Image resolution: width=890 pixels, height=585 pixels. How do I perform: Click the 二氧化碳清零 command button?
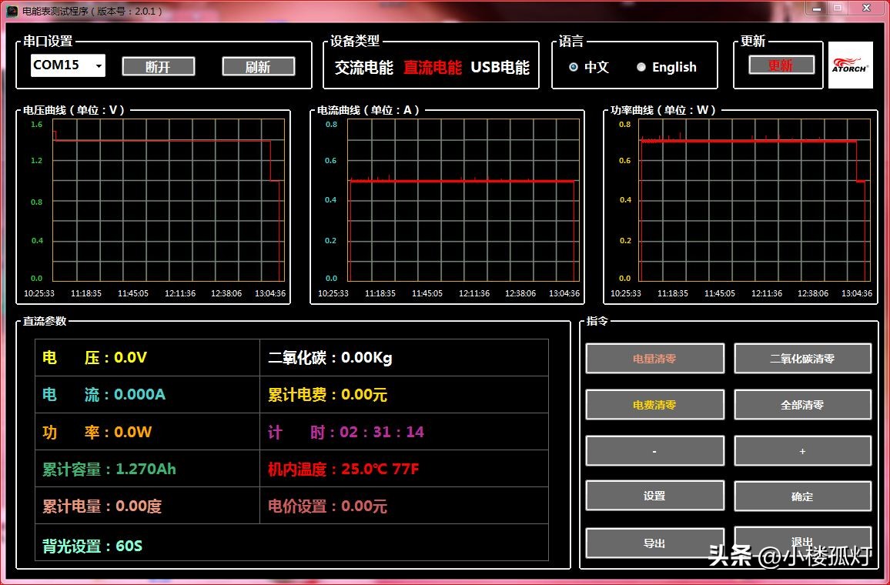[802, 359]
